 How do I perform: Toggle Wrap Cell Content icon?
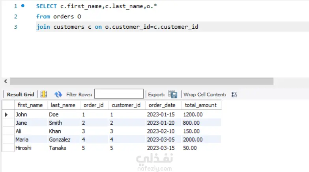coord(234,94)
